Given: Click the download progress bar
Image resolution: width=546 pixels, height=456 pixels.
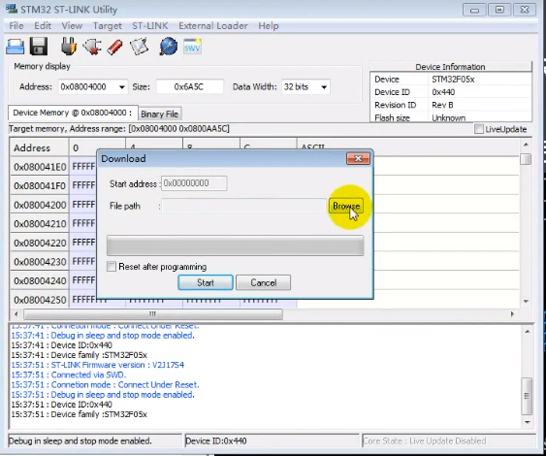Looking at the screenshot, I should point(236,245).
